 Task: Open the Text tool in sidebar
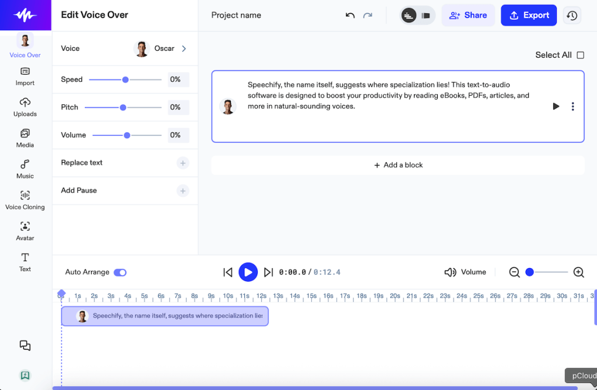click(25, 262)
